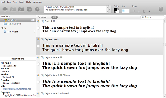Select the DejaVu Sans Bold radio button
This screenshot has height=98, width=166.
pyautogui.click(x=38, y=64)
